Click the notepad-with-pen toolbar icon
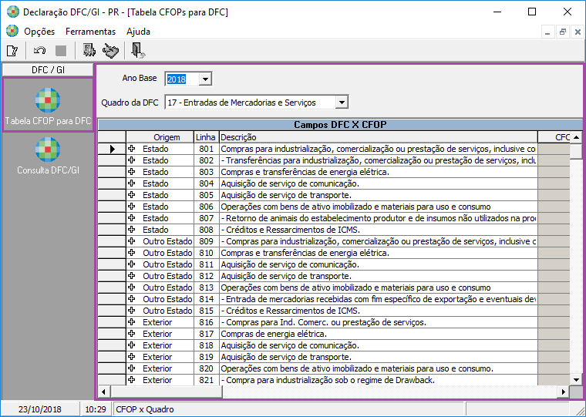586x417 pixels. [x=110, y=50]
